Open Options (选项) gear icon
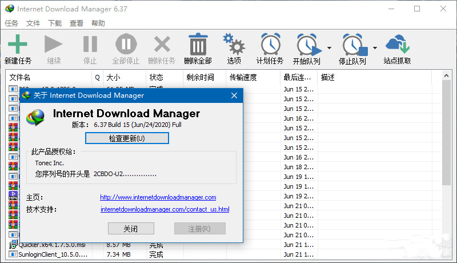Viewport: 457px width, 263px height. 234,44
